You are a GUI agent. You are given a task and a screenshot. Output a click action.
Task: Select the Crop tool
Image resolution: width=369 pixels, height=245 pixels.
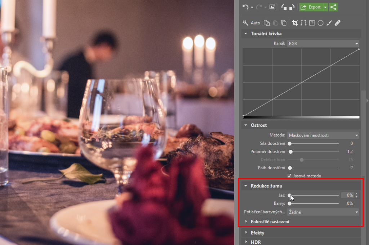tap(295, 23)
